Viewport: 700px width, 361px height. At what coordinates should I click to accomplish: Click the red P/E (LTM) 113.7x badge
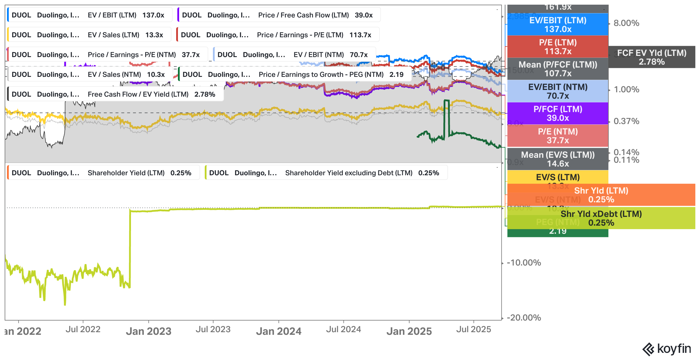point(558,47)
